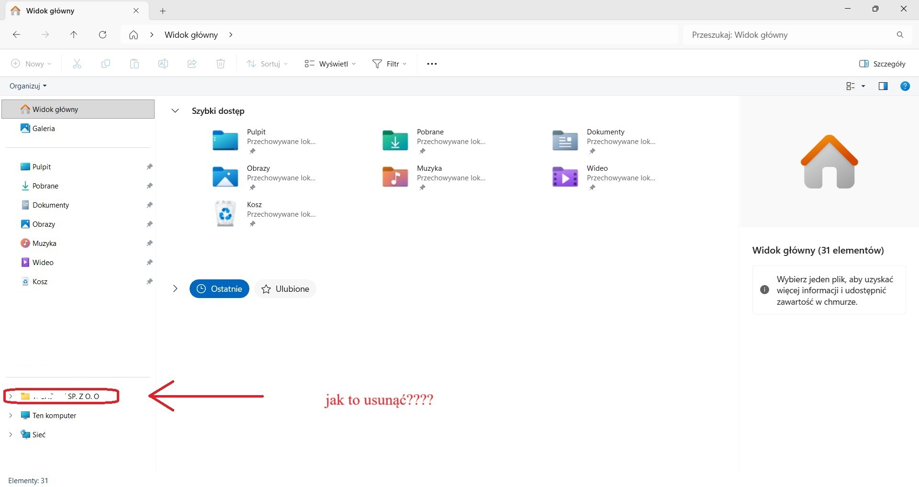Screen dimensions: 919x487
Task: Click the home icon in address bar
Action: 134,35
